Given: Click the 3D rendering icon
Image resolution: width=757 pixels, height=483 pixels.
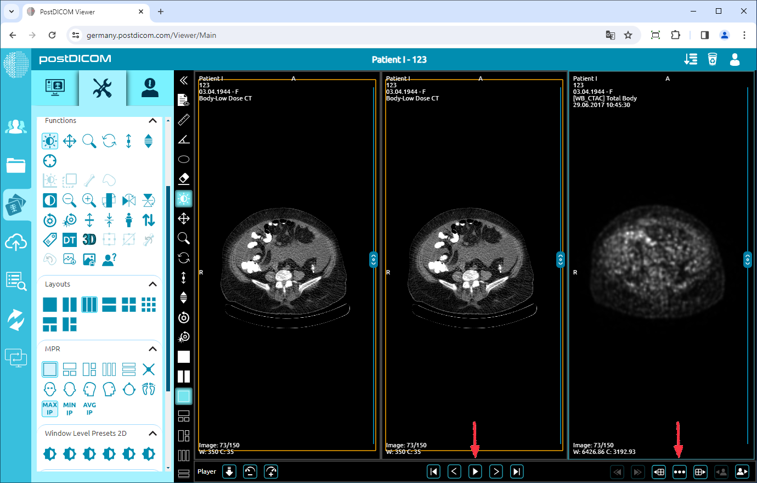Looking at the screenshot, I should 89,239.
